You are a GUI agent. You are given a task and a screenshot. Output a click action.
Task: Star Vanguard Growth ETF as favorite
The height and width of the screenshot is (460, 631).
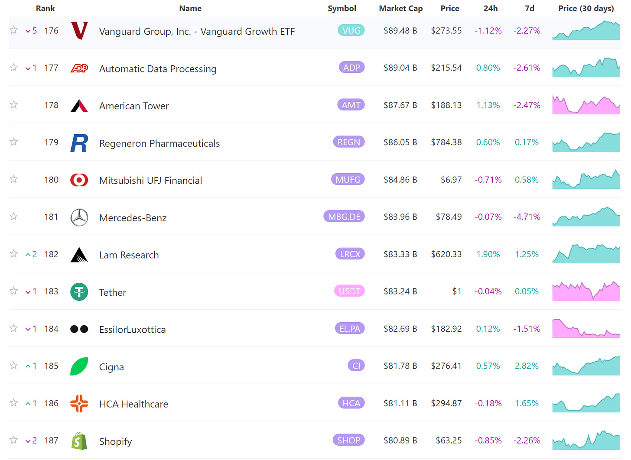point(14,30)
